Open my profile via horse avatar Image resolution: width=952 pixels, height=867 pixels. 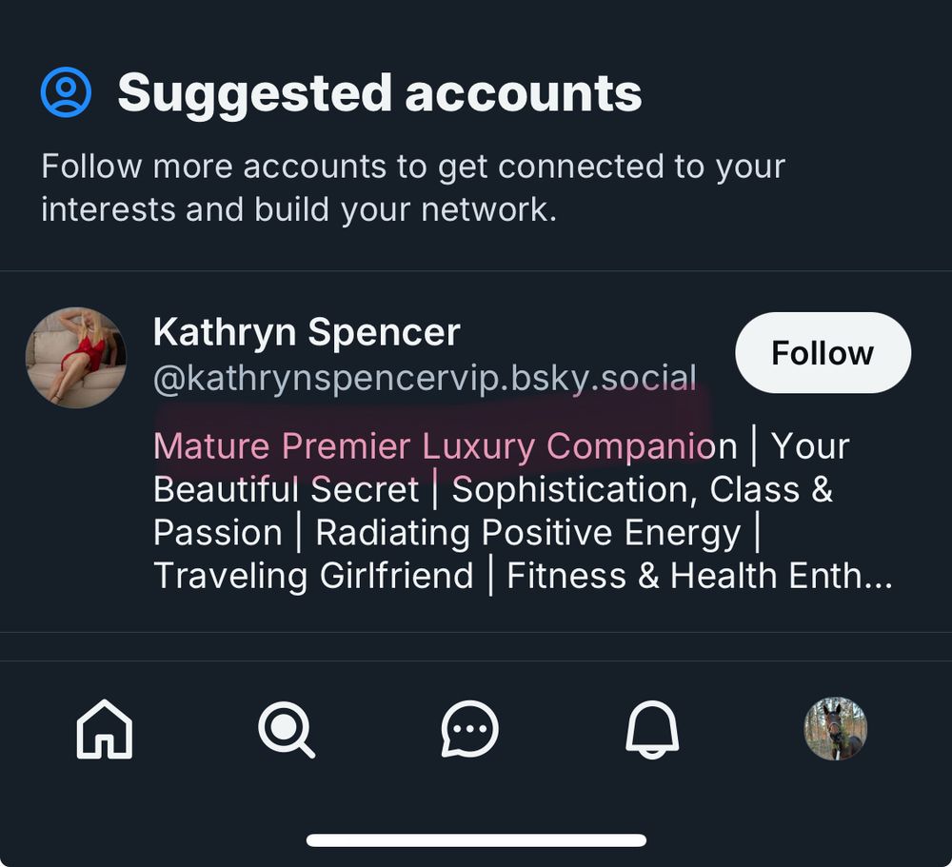836,729
